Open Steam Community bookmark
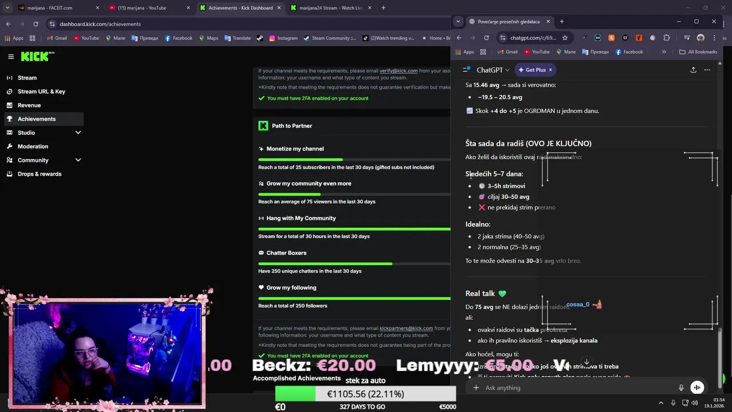732x412 pixels. [329, 38]
